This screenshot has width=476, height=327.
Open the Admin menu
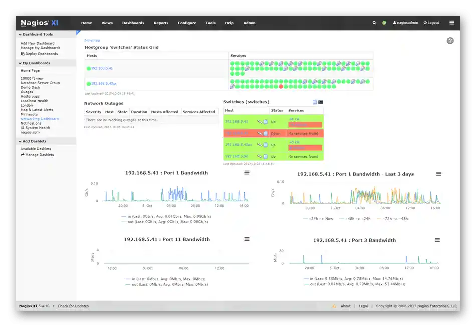249,23
